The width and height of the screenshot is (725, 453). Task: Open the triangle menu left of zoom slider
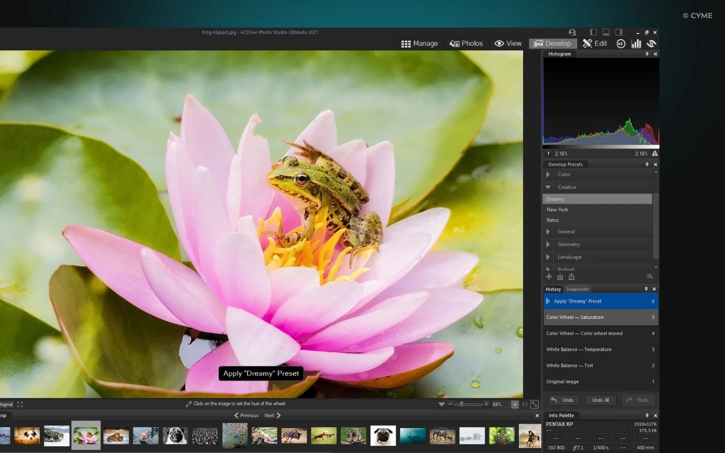[441, 405]
